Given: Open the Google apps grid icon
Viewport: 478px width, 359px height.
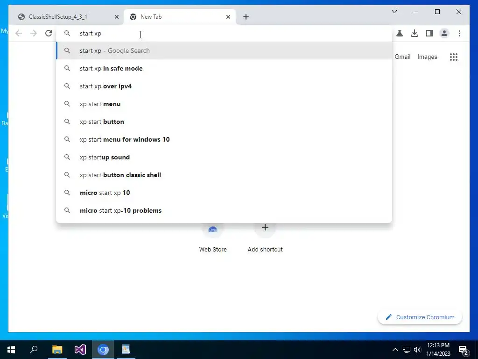Looking at the screenshot, I should coord(454,57).
